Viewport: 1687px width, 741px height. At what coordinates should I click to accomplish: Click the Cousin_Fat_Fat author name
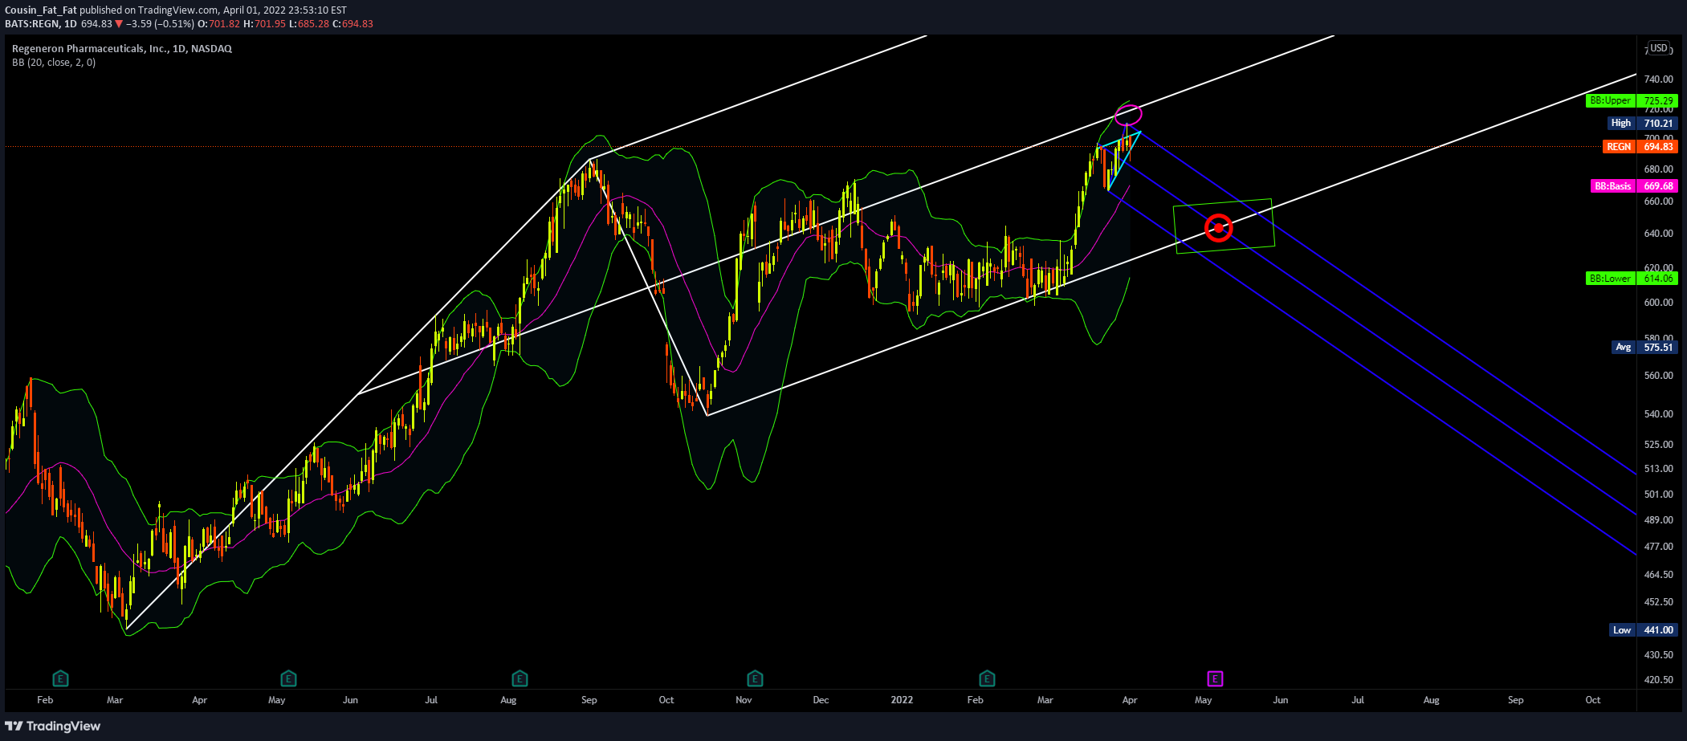click(x=41, y=10)
